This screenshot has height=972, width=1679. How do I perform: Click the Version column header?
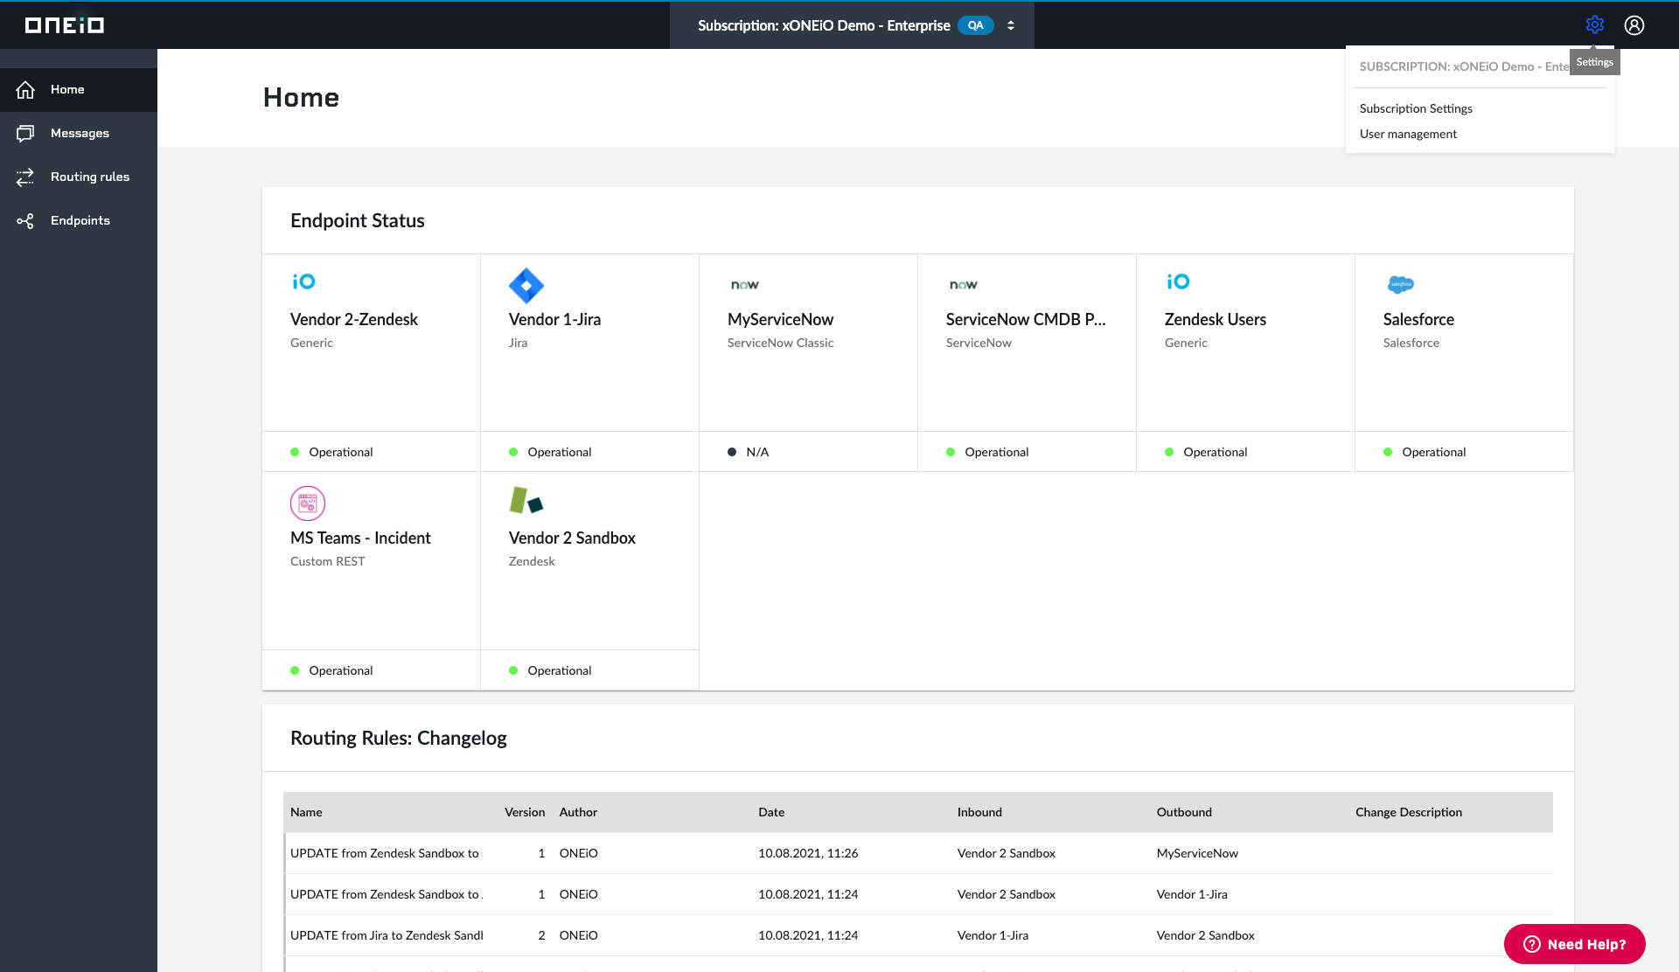coord(525,812)
